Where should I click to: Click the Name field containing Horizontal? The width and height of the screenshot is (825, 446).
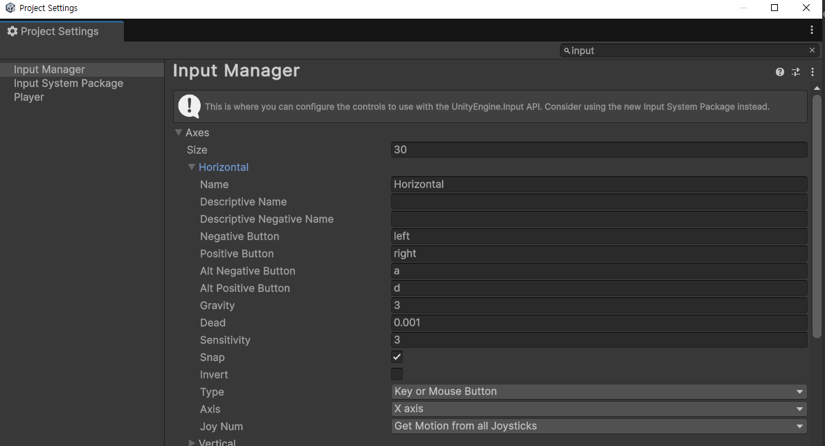click(599, 185)
